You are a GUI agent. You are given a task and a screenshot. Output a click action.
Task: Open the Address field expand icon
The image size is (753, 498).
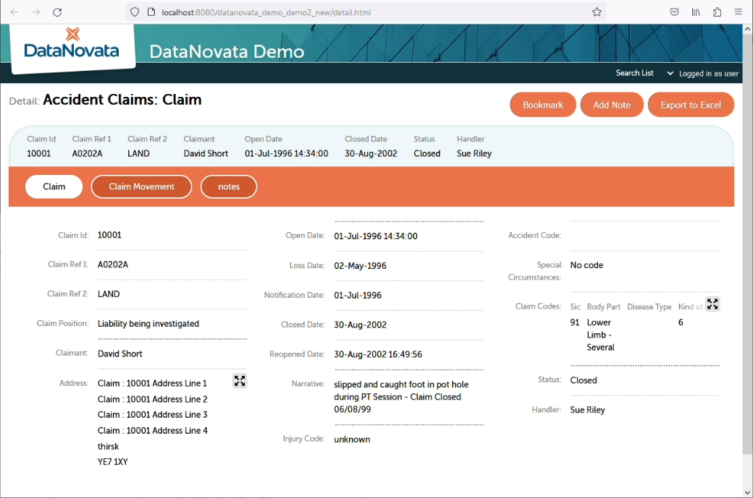pos(239,380)
